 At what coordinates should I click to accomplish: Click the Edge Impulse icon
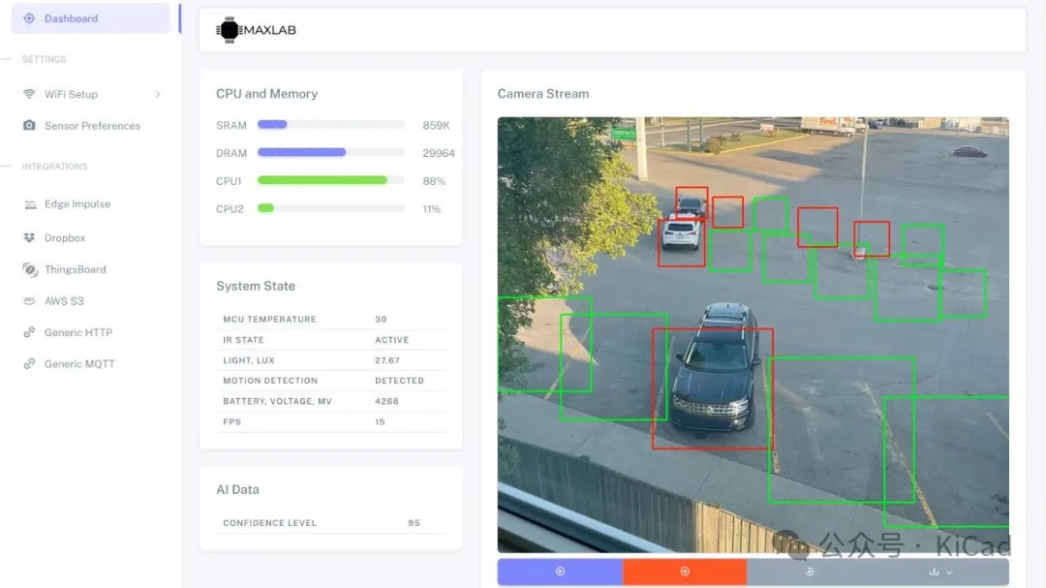pos(29,204)
